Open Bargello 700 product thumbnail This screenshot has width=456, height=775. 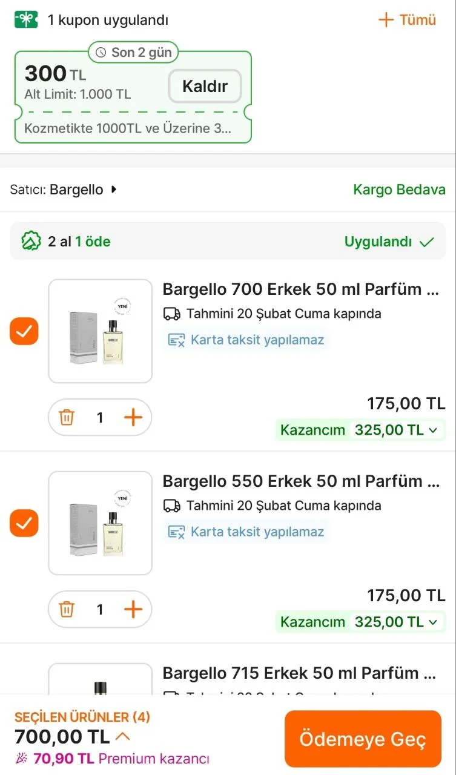pyautogui.click(x=101, y=331)
